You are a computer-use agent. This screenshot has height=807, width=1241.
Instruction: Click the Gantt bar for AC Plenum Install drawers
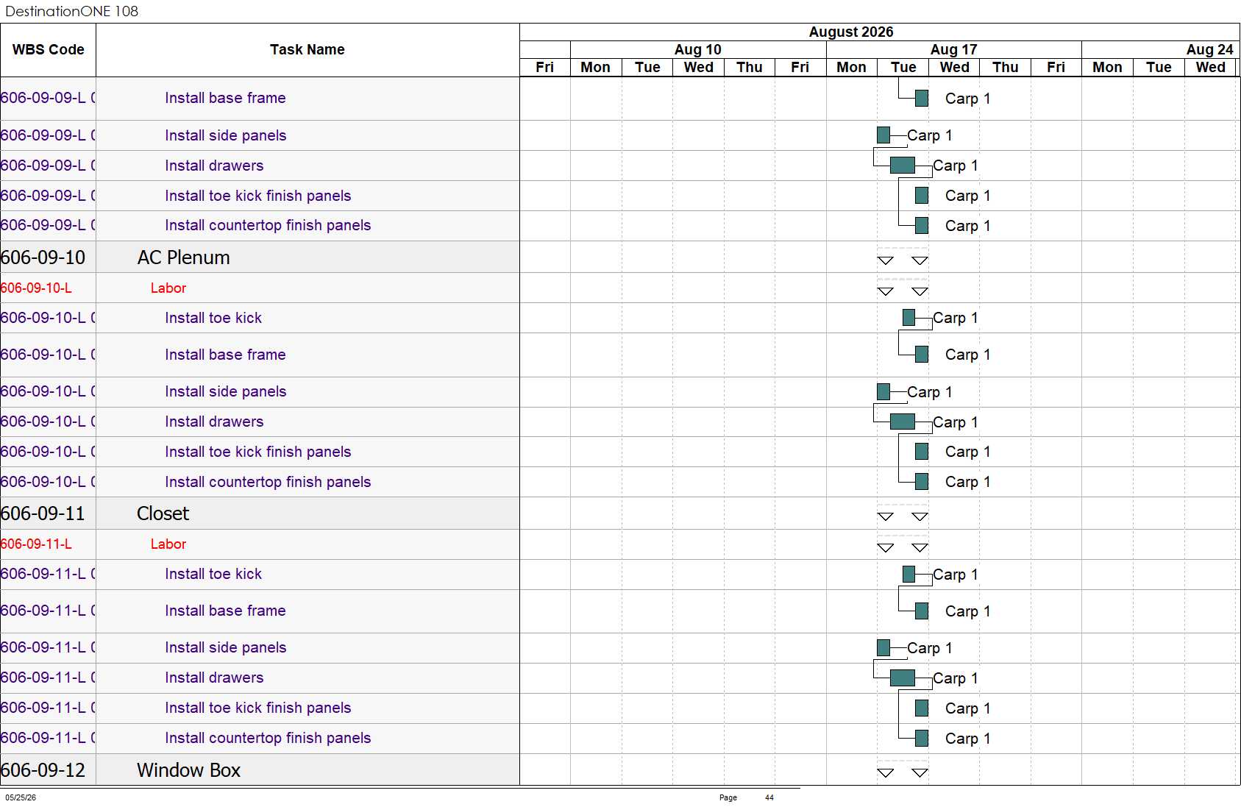tap(903, 422)
